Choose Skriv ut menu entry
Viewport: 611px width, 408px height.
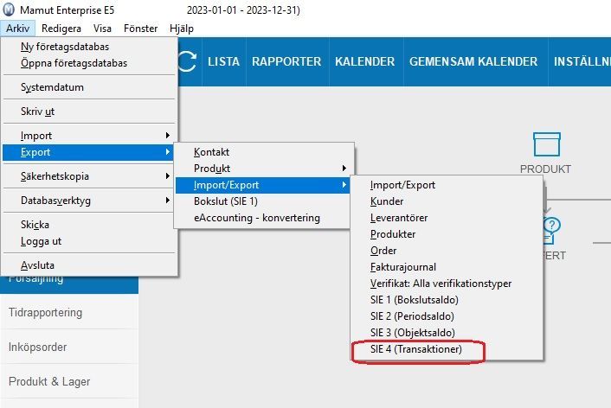point(89,112)
